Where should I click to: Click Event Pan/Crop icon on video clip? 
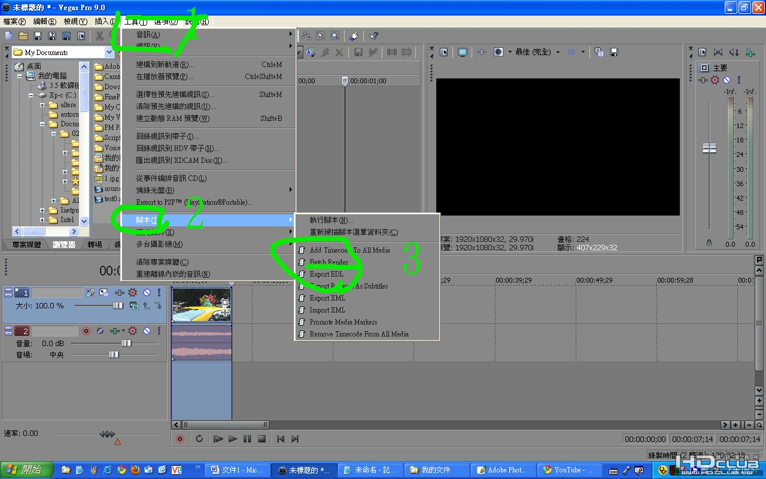click(225, 304)
